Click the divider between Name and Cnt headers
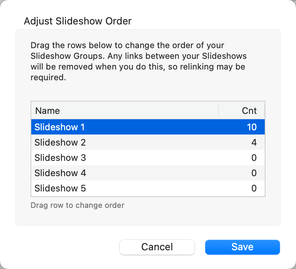The height and width of the screenshot is (269, 296). click(219, 111)
